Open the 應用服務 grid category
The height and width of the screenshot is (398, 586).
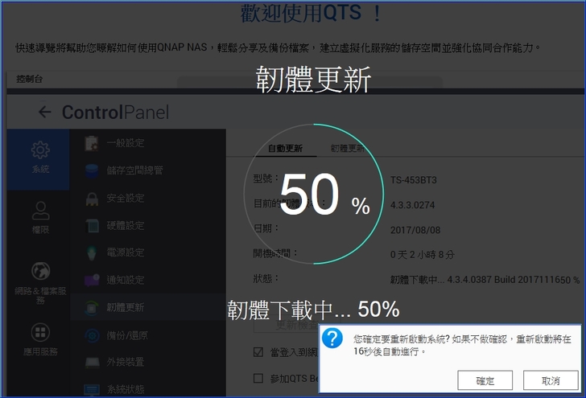pos(40,339)
